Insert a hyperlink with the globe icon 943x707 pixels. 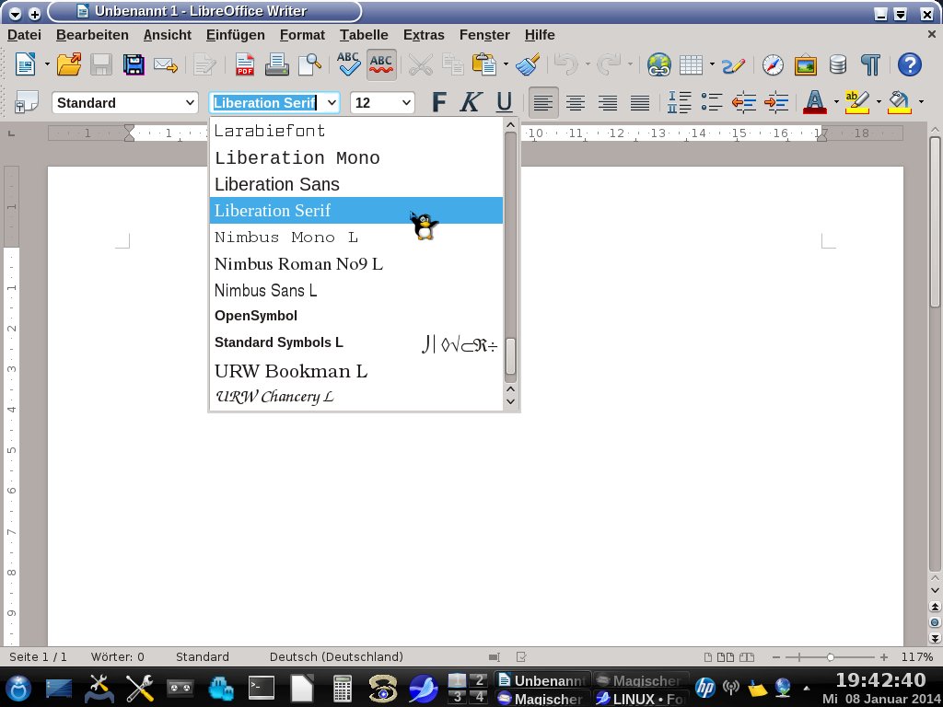(x=659, y=64)
